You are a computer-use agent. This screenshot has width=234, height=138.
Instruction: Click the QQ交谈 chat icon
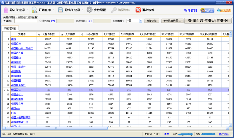pyautogui.click(x=209, y=11)
